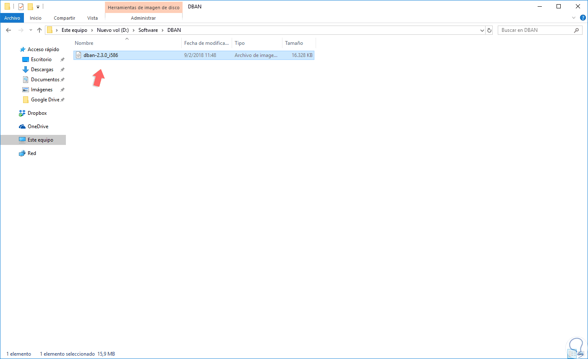Viewport: 588px width, 359px height.
Task: Click the Herramientas de imagen de disco tab header
Action: [144, 8]
